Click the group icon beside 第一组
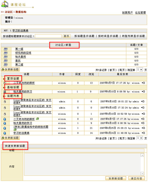The height and width of the screenshot is (182, 148). click(x=6, y=49)
